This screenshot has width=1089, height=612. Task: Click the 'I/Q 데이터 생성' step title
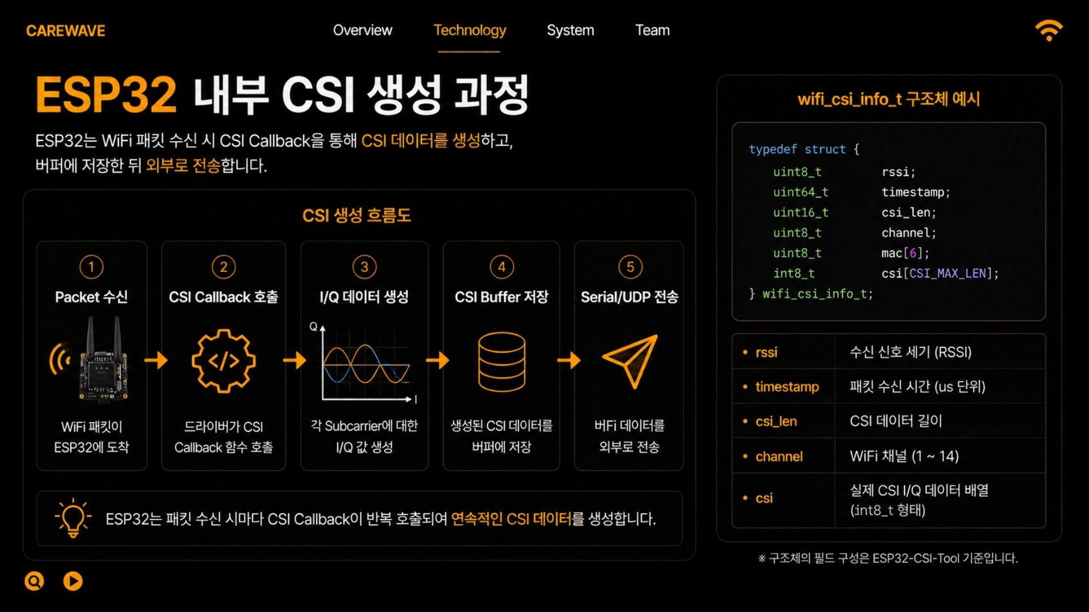point(364,297)
